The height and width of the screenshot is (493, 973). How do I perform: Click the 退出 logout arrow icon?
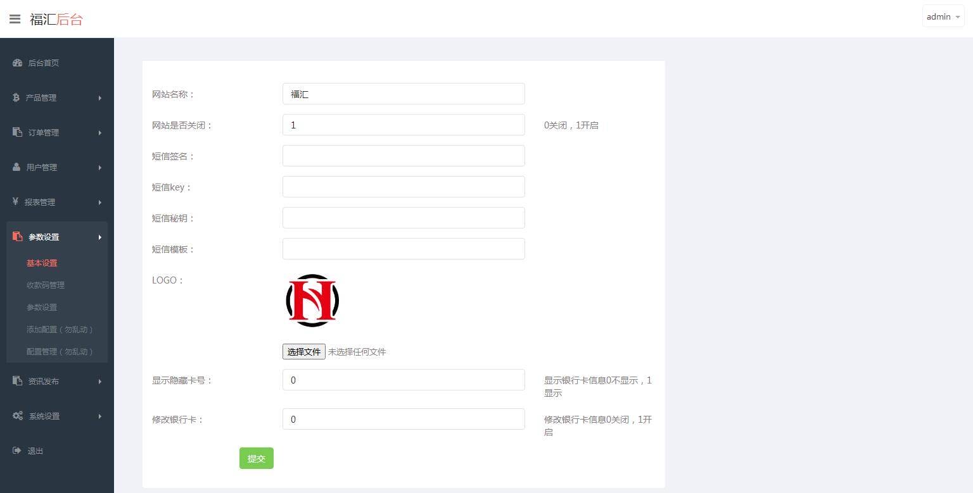pyautogui.click(x=16, y=451)
